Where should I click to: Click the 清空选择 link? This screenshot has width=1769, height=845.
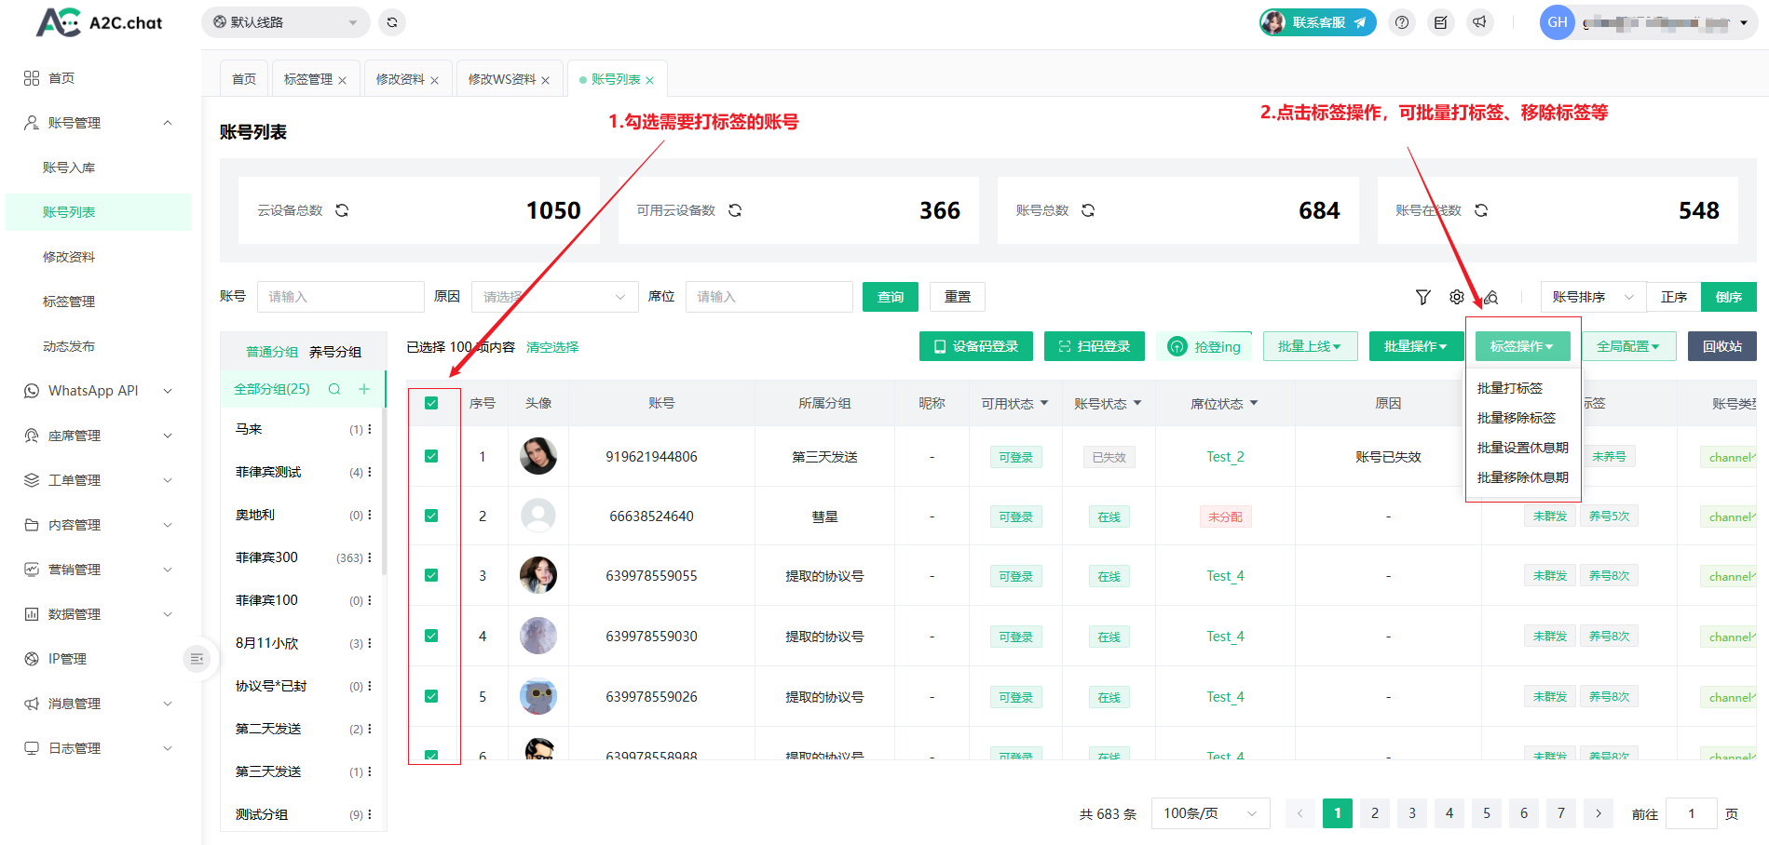click(x=552, y=347)
